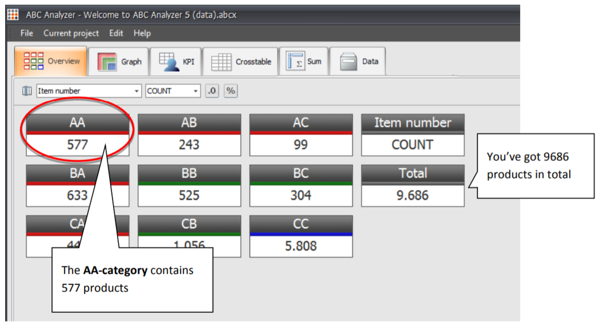The width and height of the screenshot is (600, 330).
Task: Click the Item number COUNT header tile
Action: point(413,135)
